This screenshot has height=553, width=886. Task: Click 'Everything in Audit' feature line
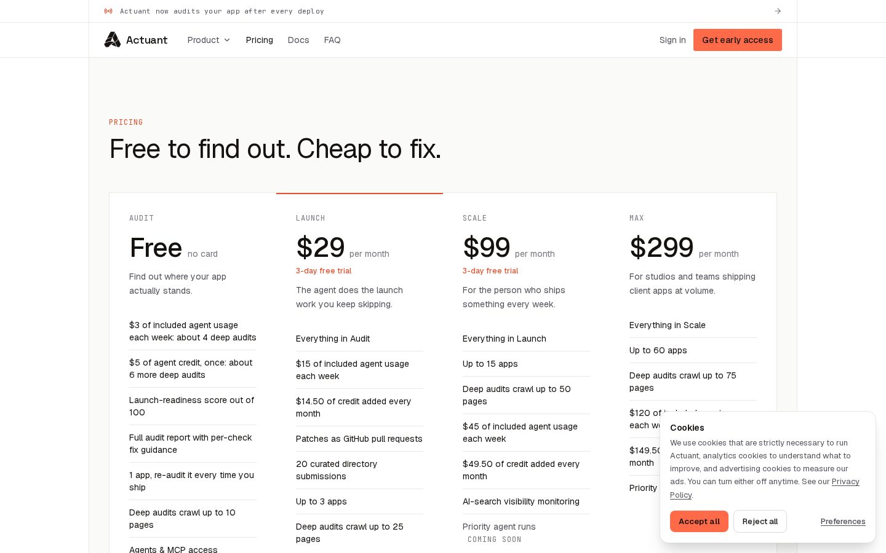tap(333, 339)
